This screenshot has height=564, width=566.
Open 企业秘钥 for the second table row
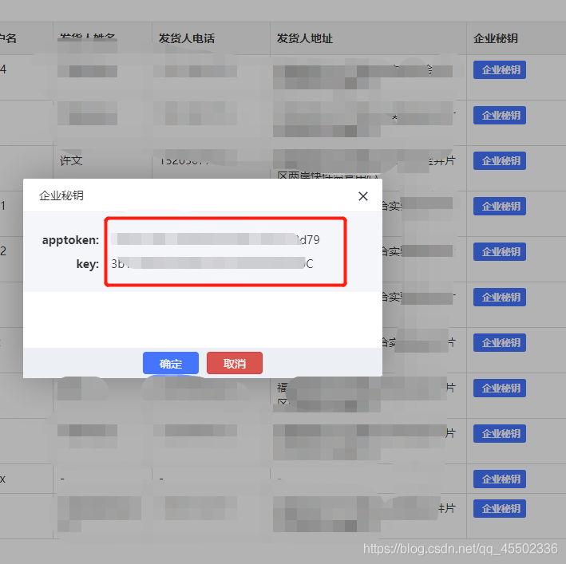pos(500,116)
